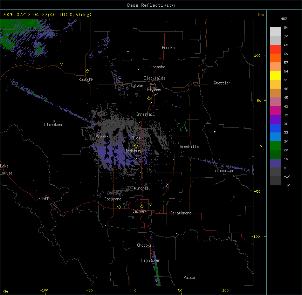Select the red 60–65 dBZ legend swatch
The image size is (302, 295).
point(275,49)
